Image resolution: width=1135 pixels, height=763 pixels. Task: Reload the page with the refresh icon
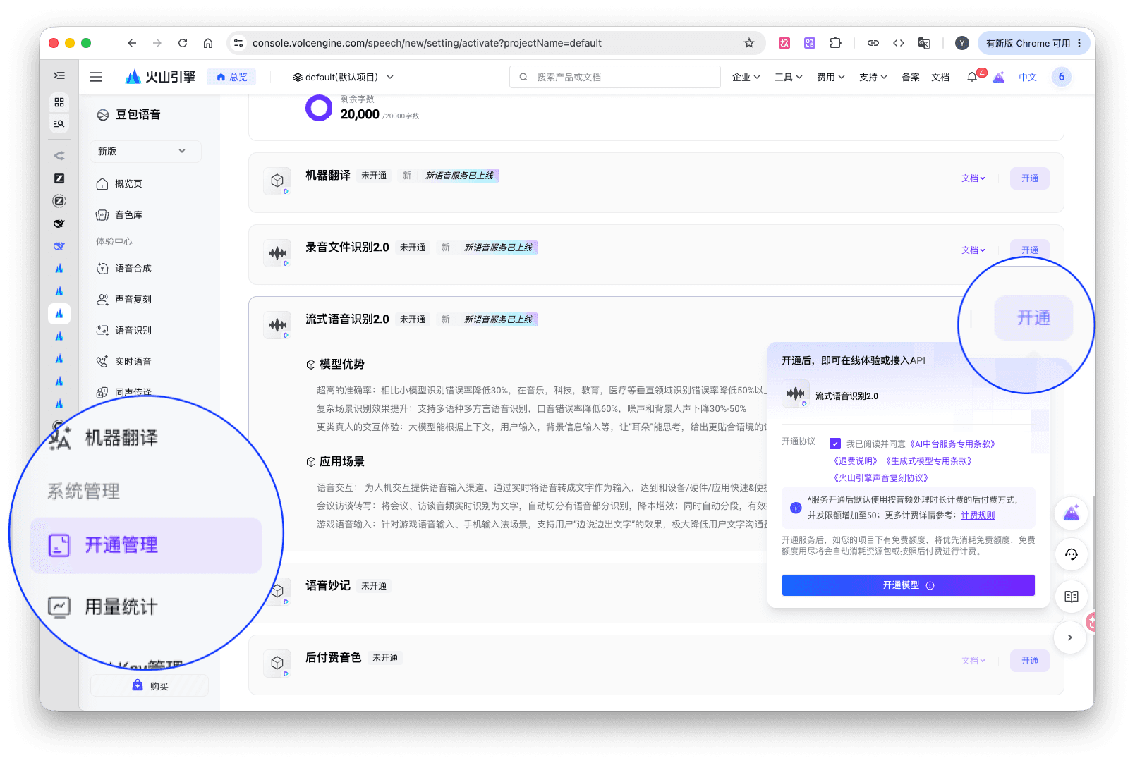pyautogui.click(x=183, y=43)
